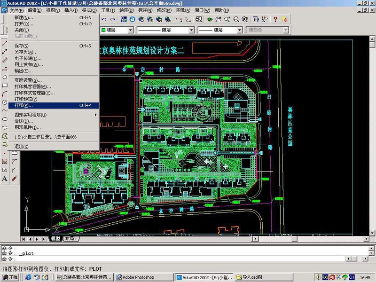Click the Redo arrow icon
This screenshot has width=376, height=282.
pos(113,19)
